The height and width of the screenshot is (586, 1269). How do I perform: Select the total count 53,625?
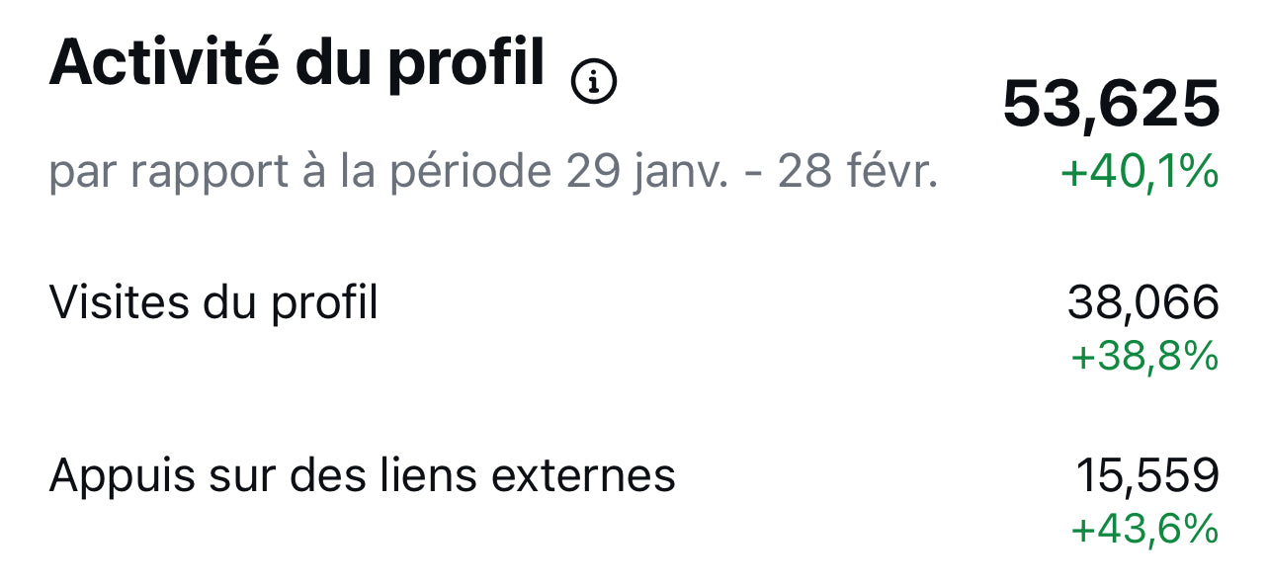tap(1111, 104)
